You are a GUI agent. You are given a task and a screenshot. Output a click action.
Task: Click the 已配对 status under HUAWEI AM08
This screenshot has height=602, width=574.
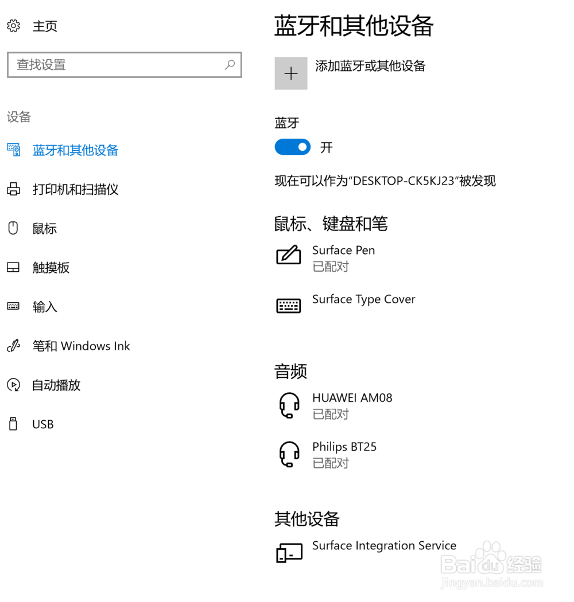[x=331, y=415]
